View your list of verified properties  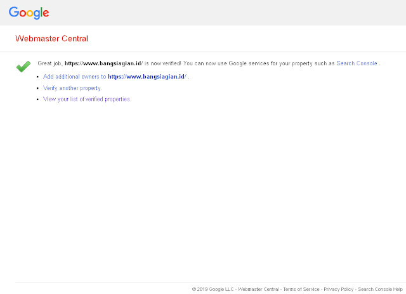(x=87, y=99)
